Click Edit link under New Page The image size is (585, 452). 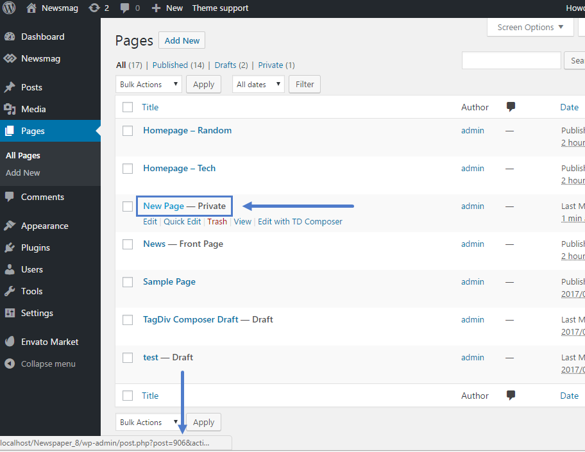point(150,222)
